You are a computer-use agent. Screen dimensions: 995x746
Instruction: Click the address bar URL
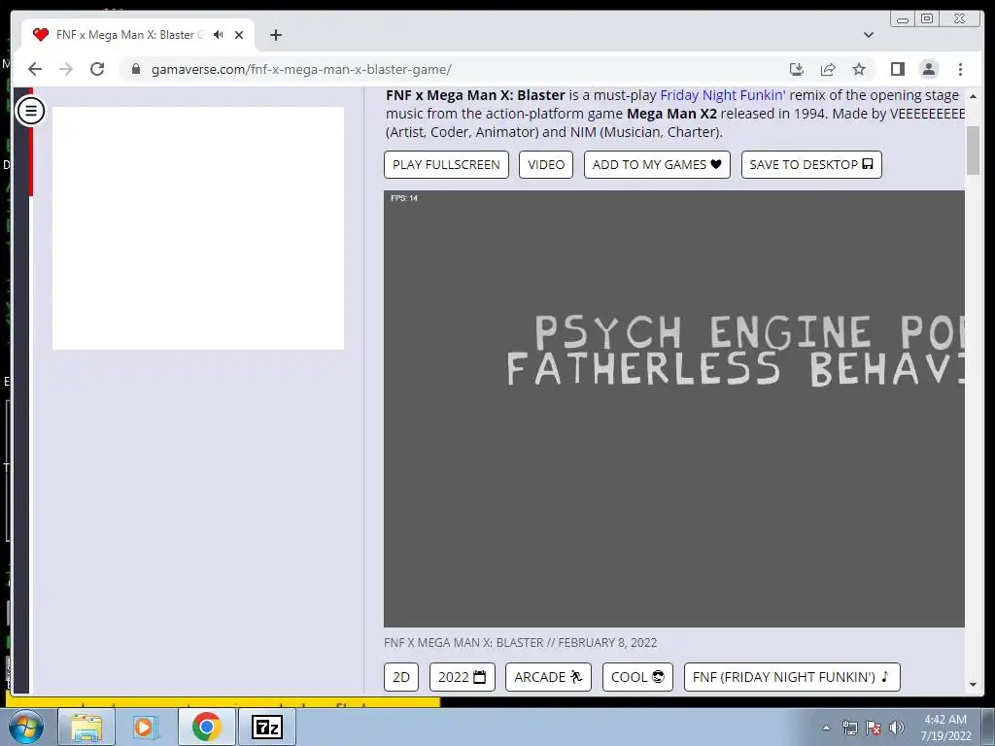301,69
